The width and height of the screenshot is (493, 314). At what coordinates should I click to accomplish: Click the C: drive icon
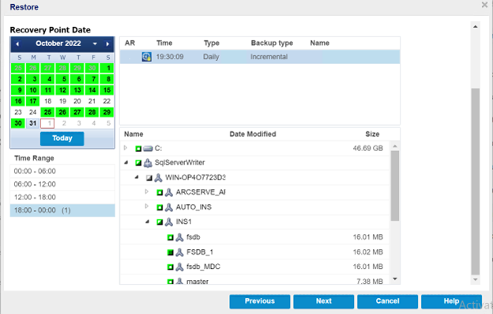[x=148, y=149]
